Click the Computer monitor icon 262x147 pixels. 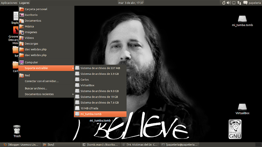22,62
